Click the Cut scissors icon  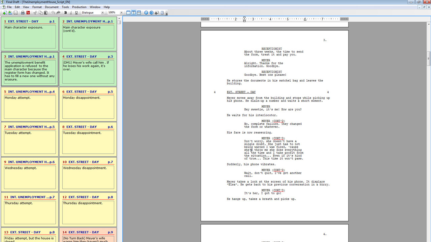point(35,13)
